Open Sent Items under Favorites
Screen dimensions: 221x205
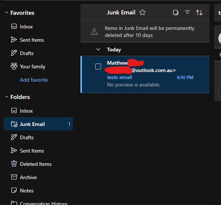tap(38, 40)
